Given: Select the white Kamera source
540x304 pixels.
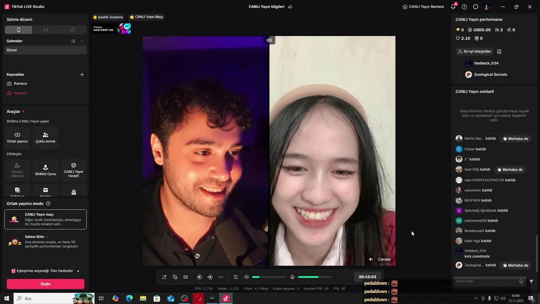Looking at the screenshot, I should pos(46,84).
